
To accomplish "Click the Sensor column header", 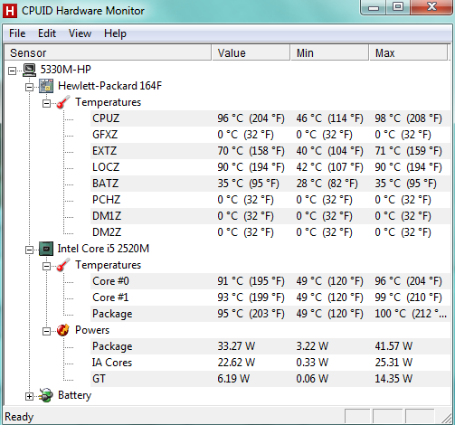I will [x=108, y=53].
